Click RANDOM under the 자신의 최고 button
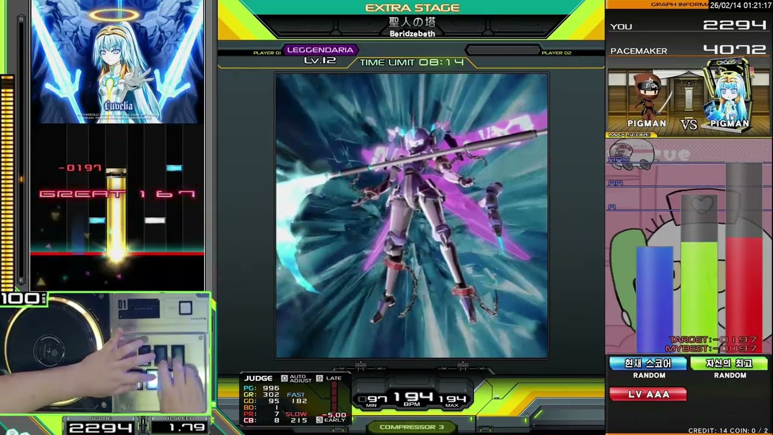Viewport: 773px width, 435px height. point(730,376)
